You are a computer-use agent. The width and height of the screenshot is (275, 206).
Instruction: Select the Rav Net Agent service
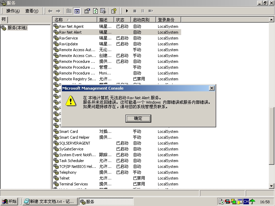coord(71,26)
